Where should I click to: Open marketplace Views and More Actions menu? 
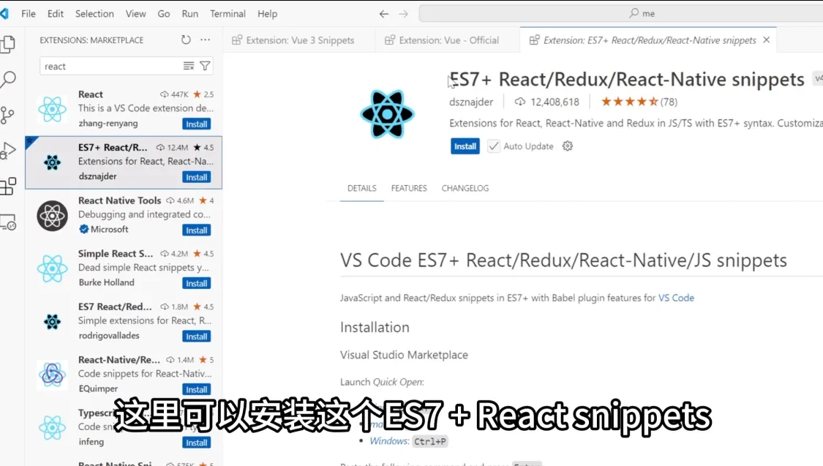(x=206, y=40)
